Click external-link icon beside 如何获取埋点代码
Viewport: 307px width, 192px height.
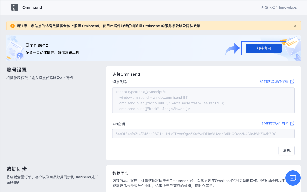pos(292,82)
